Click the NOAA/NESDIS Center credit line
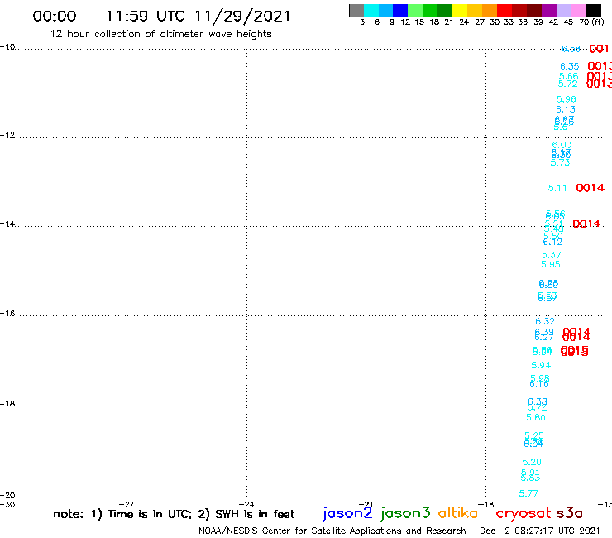 point(332,531)
